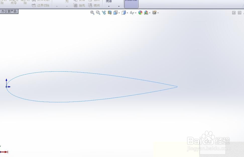Image resolution: width=244 pixels, height=157 pixels.
Task: Open the Hide/Show Items dropdown menu
Action: (136, 13)
